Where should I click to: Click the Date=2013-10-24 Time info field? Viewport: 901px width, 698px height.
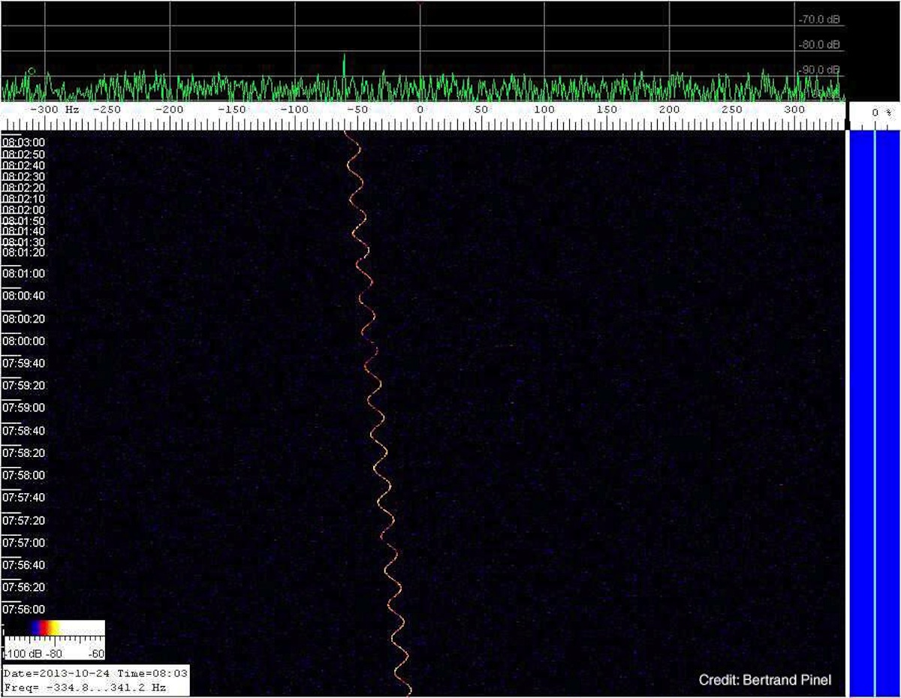(x=95, y=672)
